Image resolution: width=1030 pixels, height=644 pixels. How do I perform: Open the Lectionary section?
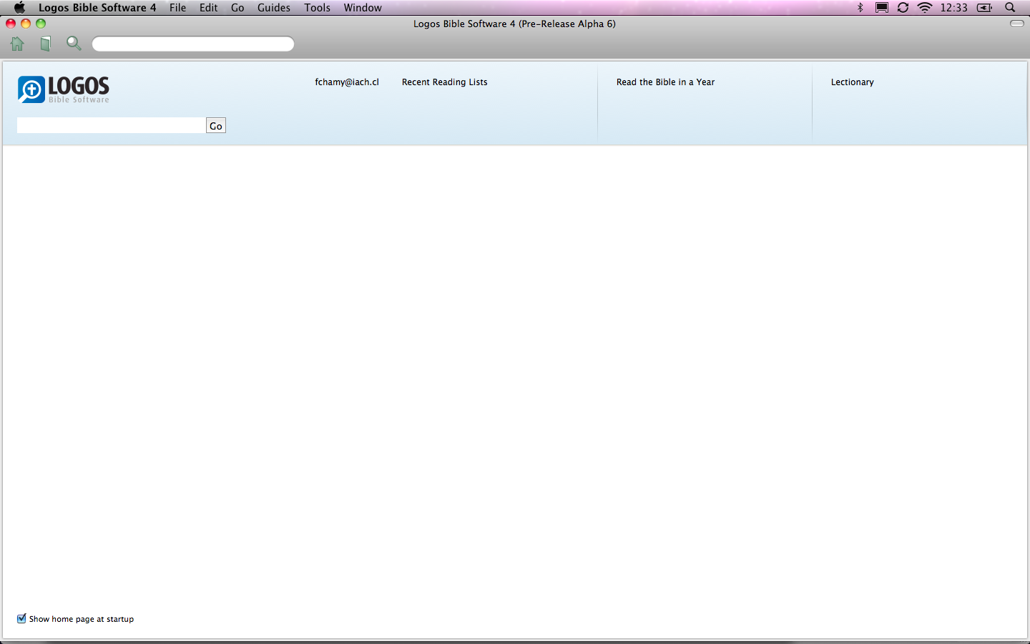coord(852,82)
